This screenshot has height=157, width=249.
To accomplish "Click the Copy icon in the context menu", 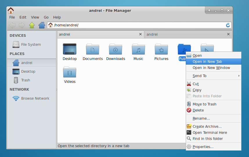I will click(189, 90).
